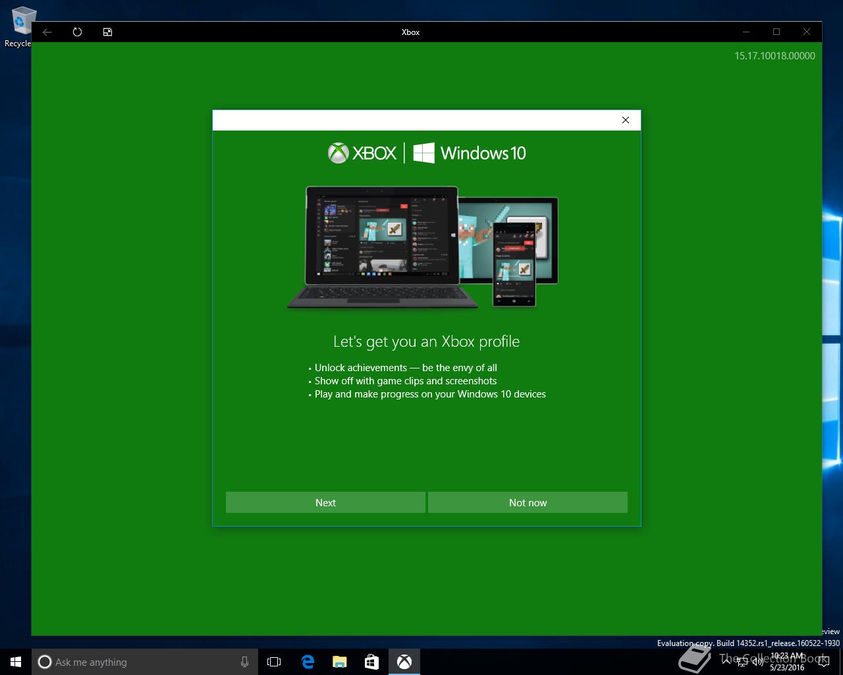Refresh the Xbox app
843x675 pixels.
(x=77, y=32)
